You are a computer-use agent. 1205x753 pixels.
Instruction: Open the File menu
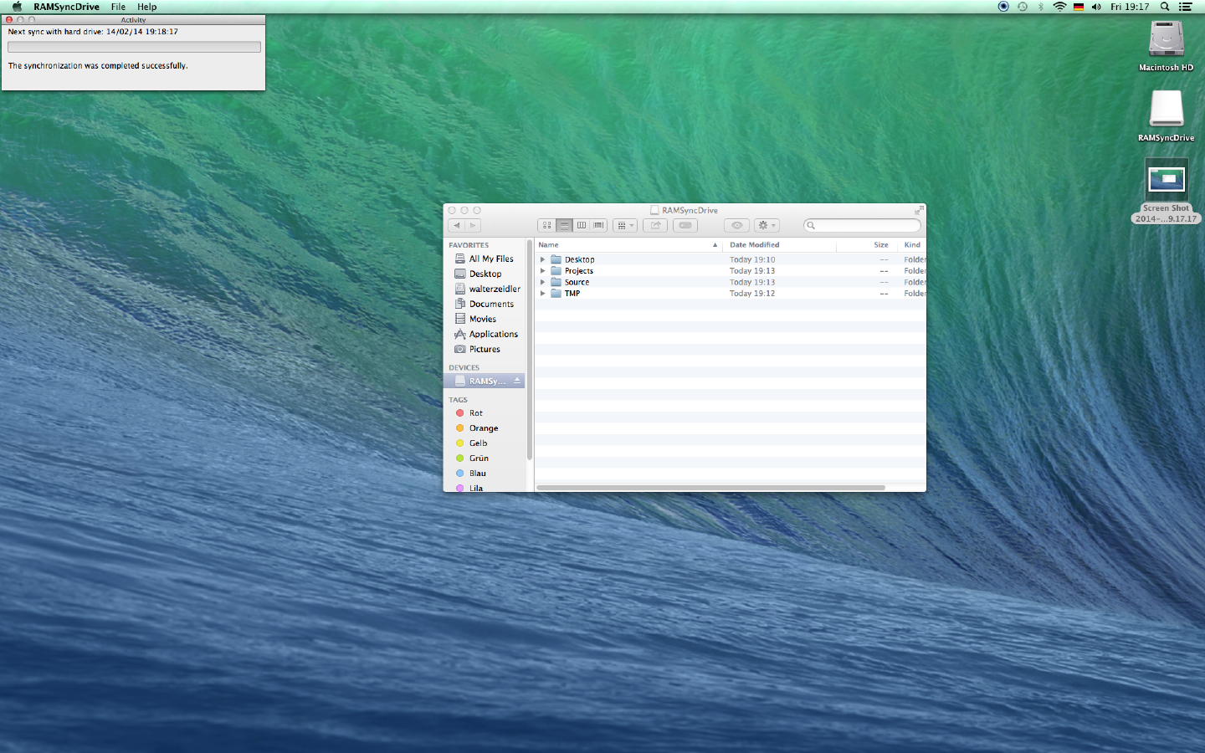[118, 7]
